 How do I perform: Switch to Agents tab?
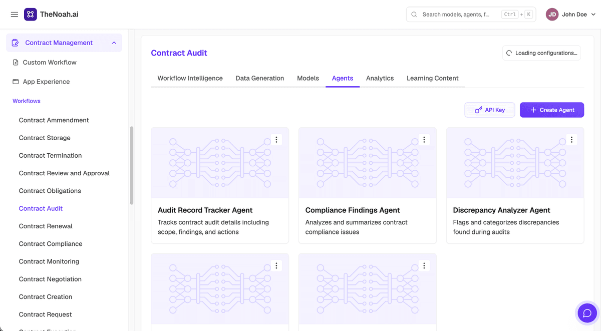(x=343, y=78)
